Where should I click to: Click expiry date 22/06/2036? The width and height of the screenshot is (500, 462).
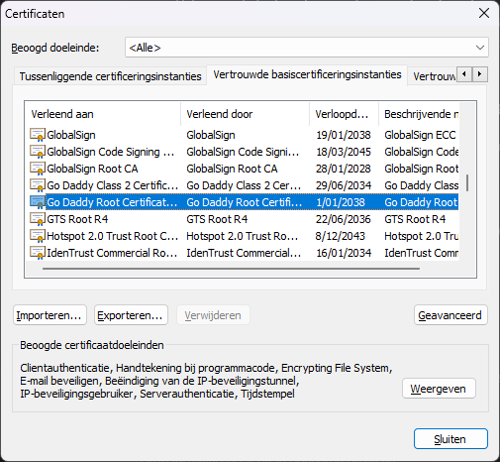point(344,219)
